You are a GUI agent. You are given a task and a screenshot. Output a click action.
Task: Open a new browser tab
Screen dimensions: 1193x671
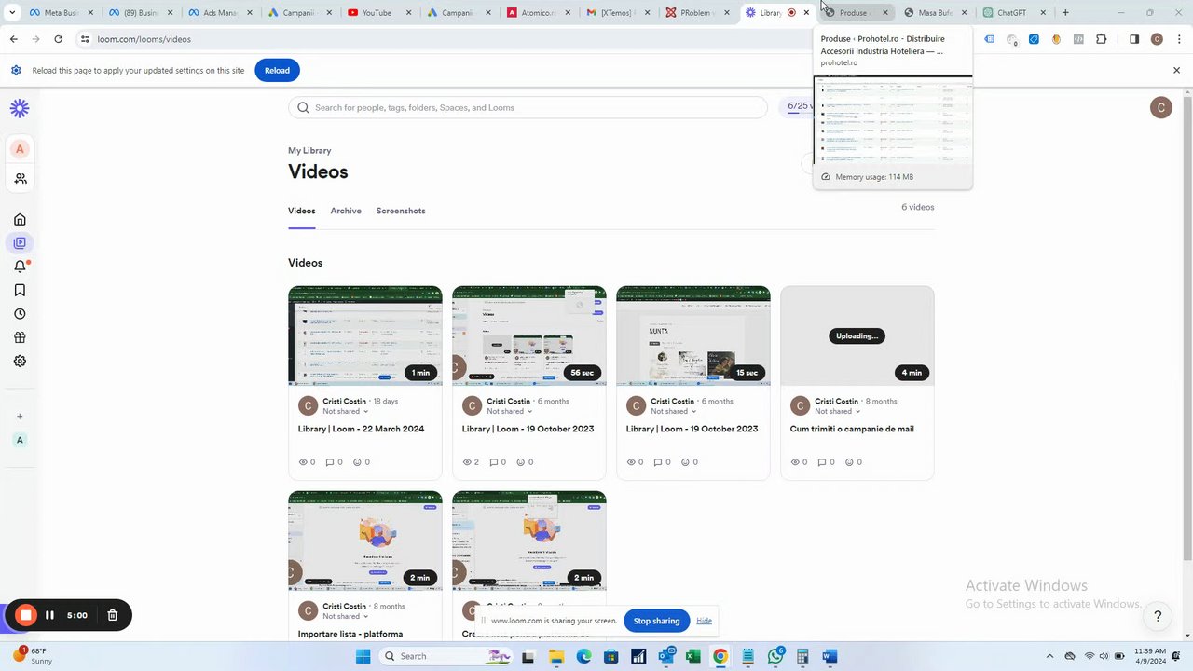1065,13
